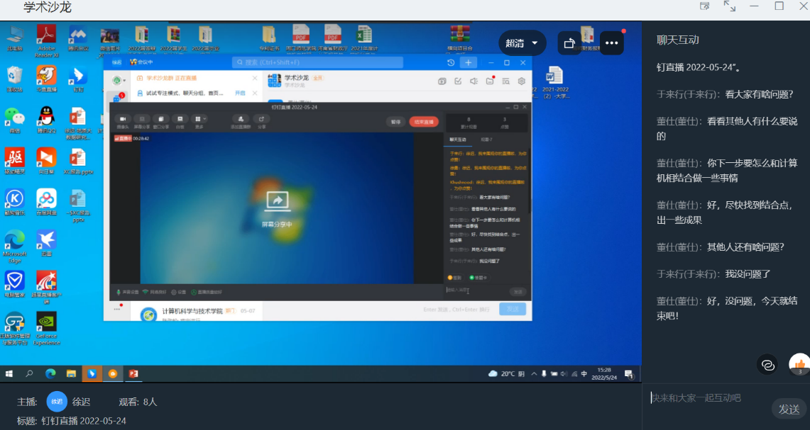Screen dimensions: 810x430
Task: Expand the 更多 dropdown in the live toolbar
Action: (199, 122)
